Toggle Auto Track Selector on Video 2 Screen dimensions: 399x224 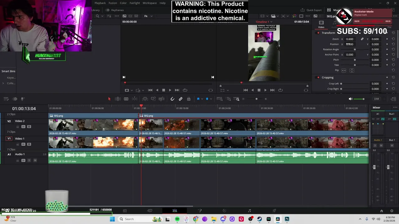tap(23, 127)
